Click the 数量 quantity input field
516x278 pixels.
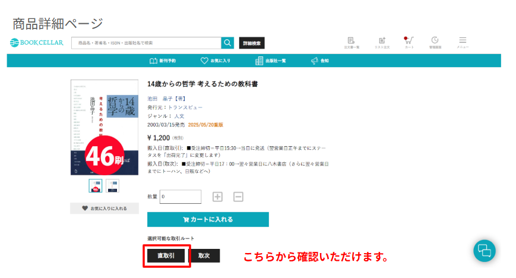181,197
